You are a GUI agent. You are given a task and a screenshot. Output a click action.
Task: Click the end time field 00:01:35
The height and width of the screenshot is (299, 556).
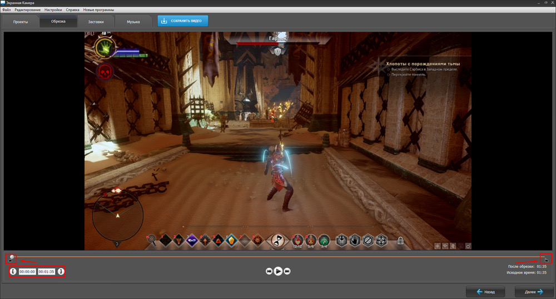click(x=47, y=271)
